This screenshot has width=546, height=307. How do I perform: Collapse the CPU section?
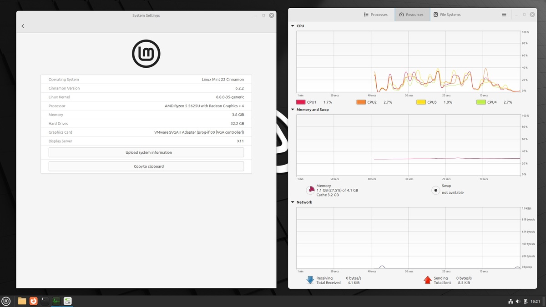[x=293, y=26]
